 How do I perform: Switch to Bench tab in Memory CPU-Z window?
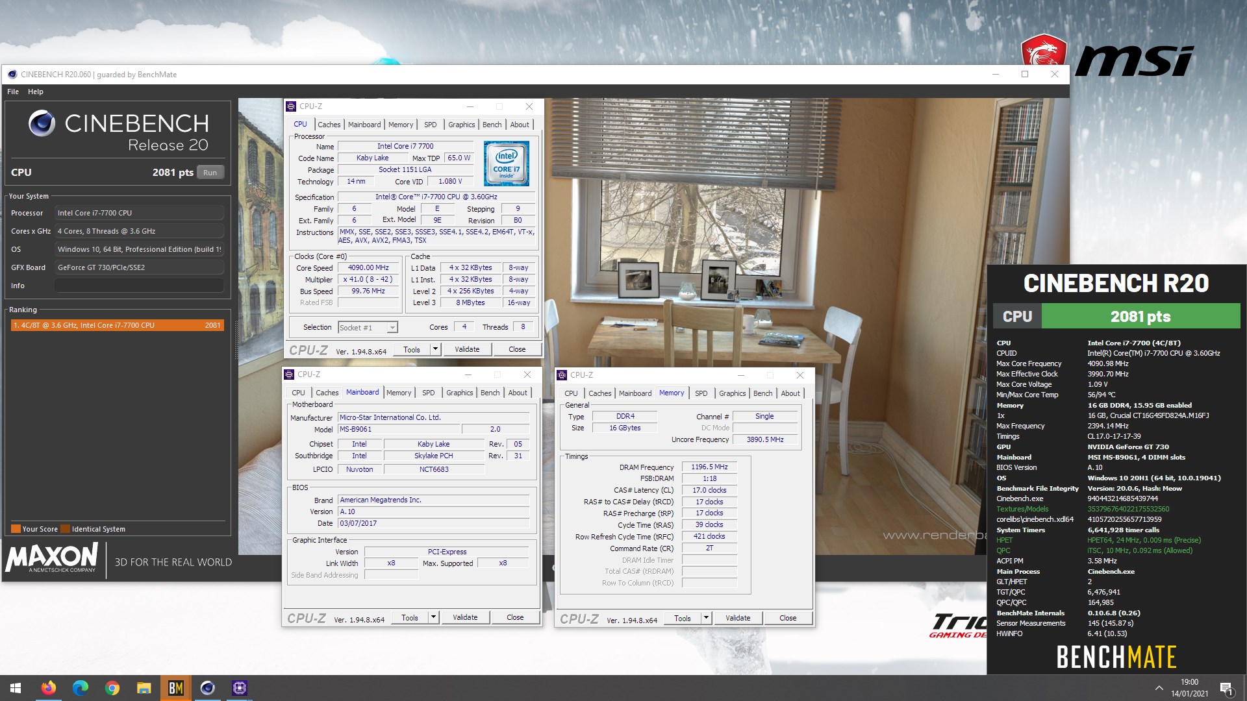763,393
